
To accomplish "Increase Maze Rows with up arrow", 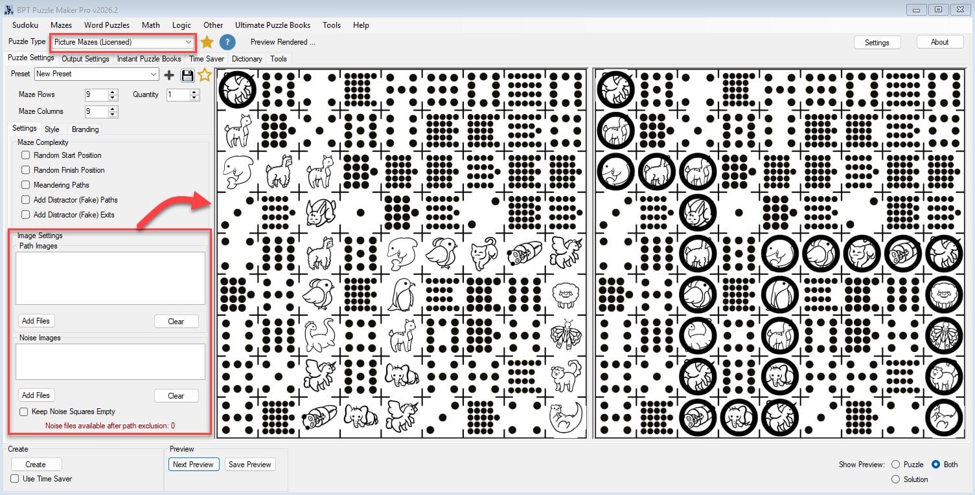I will click(113, 92).
